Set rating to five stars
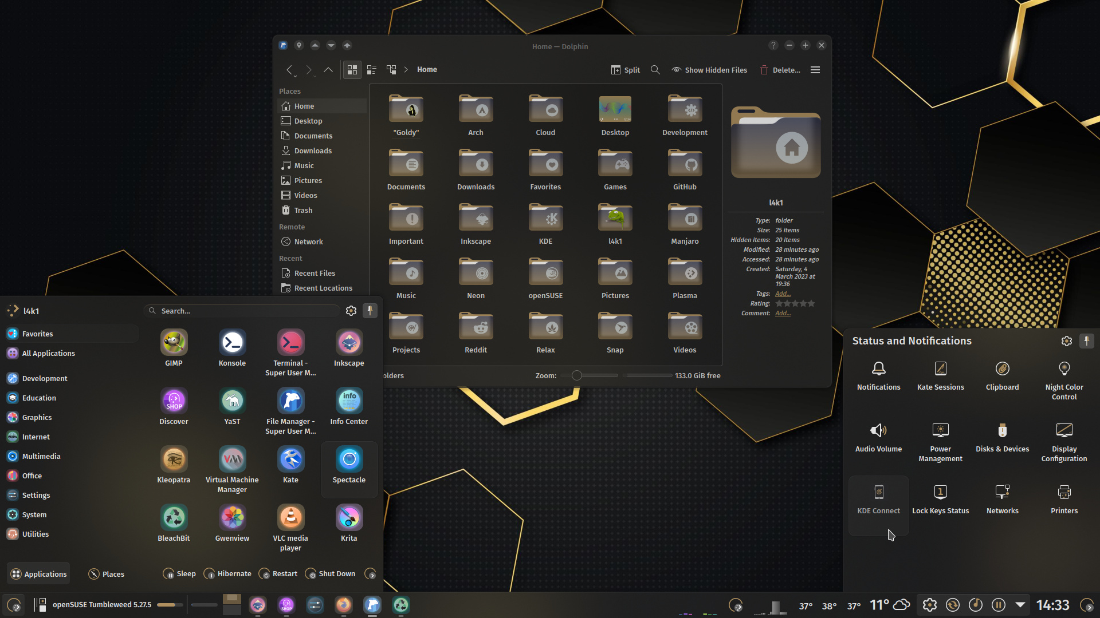 (811, 303)
